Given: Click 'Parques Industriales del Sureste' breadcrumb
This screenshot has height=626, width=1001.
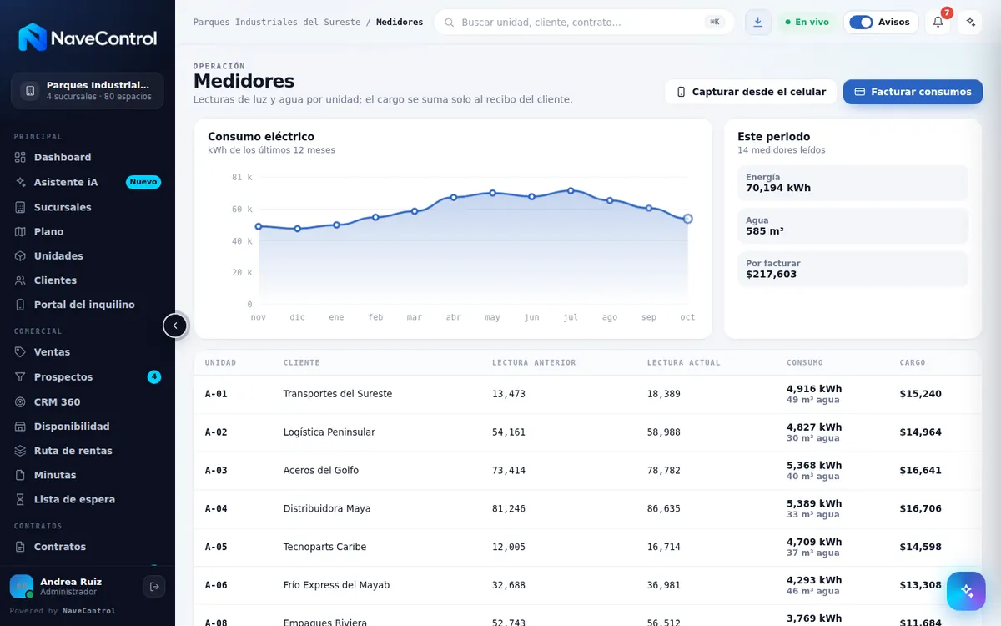Looking at the screenshot, I should 277,23.
